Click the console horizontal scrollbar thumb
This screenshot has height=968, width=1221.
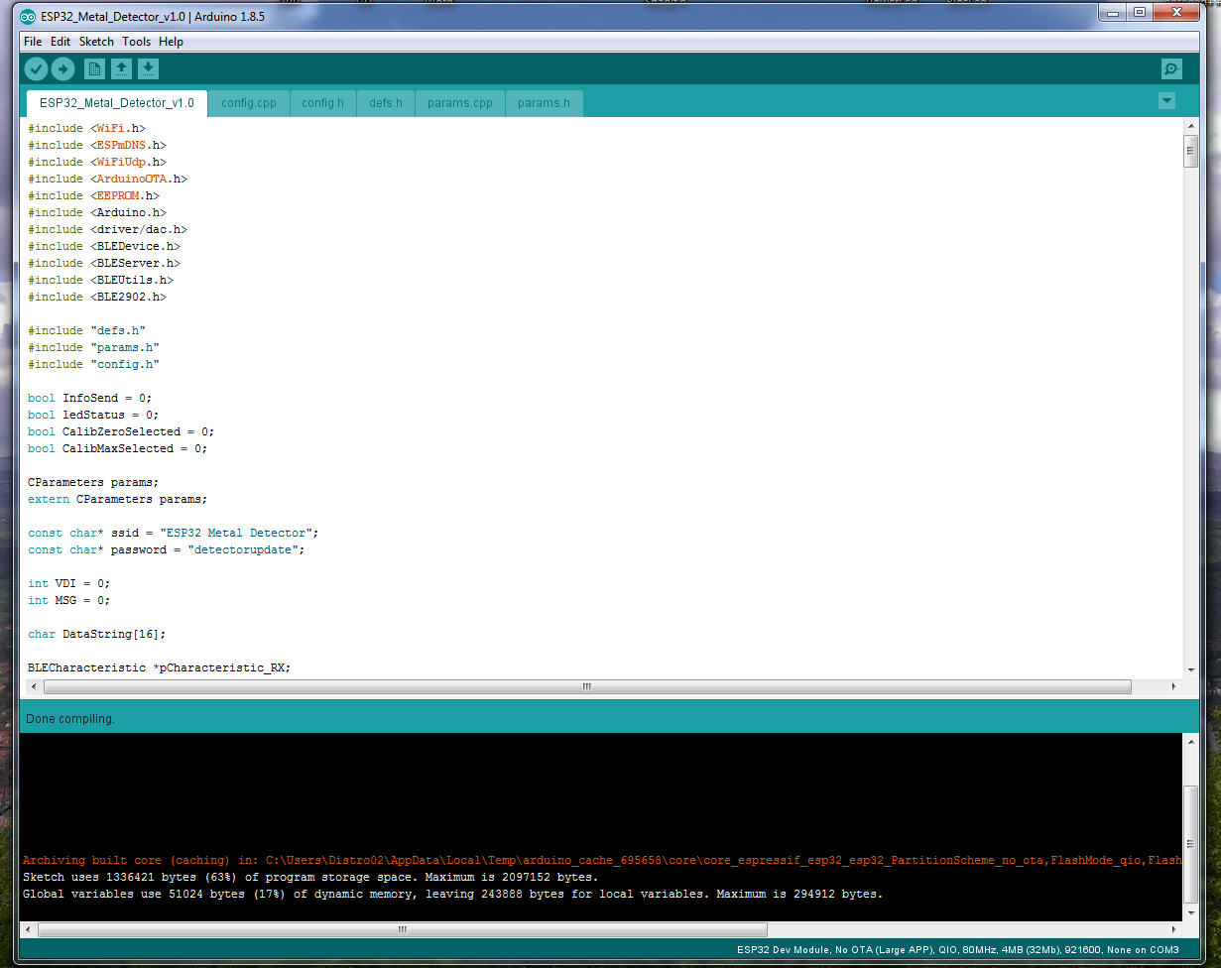tap(403, 930)
